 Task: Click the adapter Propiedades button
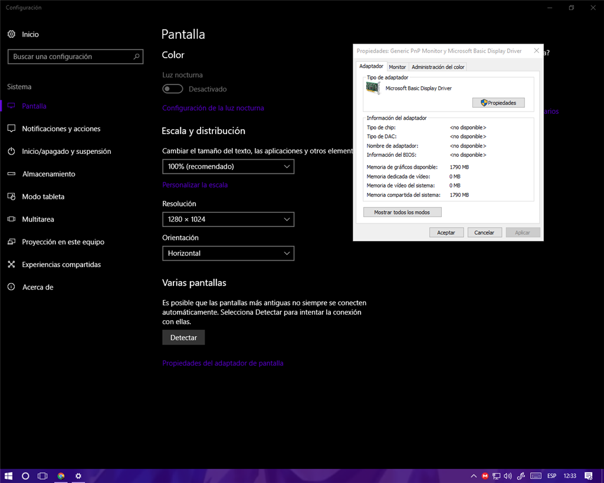(498, 103)
